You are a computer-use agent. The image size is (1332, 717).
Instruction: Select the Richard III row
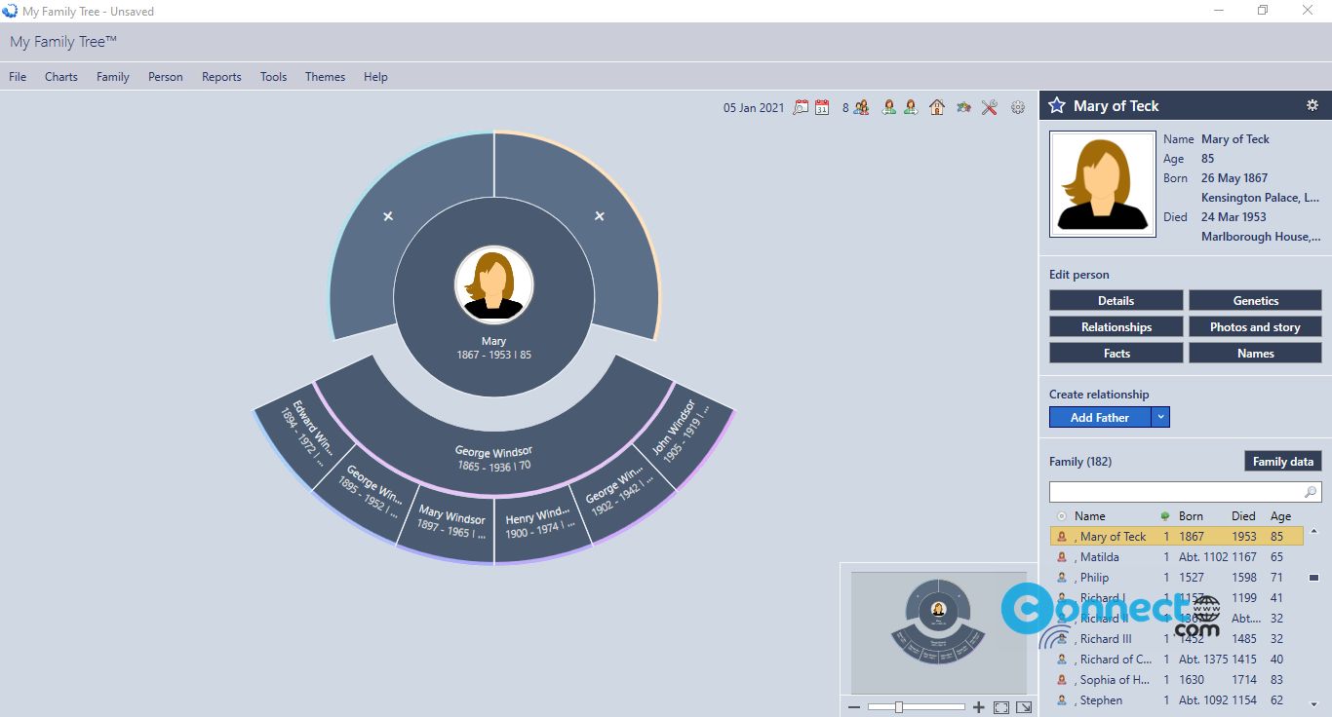1178,639
